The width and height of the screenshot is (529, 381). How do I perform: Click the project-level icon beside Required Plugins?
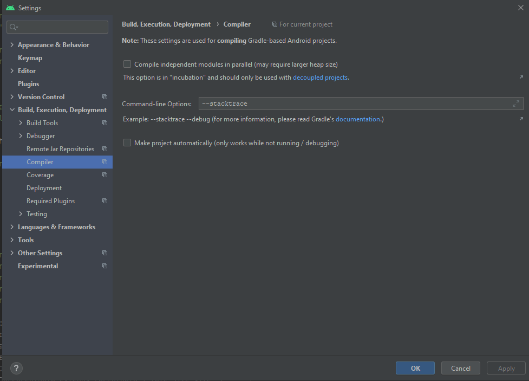click(x=105, y=201)
